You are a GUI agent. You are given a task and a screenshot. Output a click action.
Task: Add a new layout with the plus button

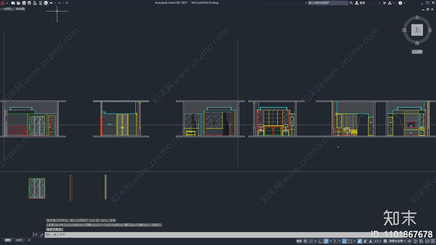pos(29,240)
